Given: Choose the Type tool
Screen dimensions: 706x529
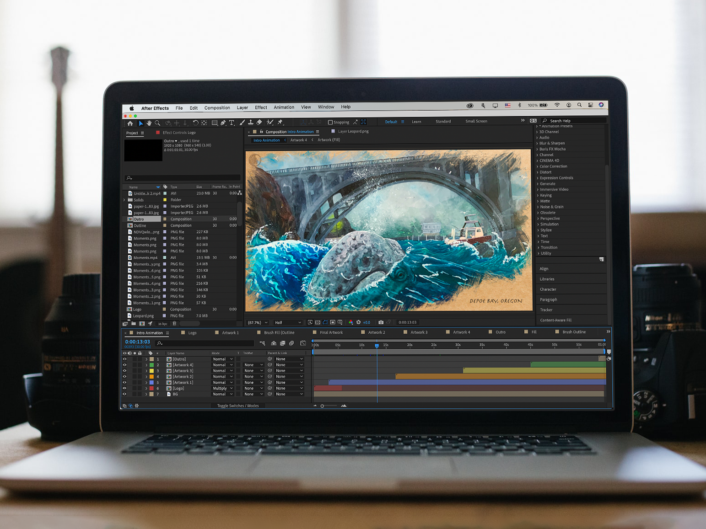Looking at the screenshot, I should (x=232, y=123).
